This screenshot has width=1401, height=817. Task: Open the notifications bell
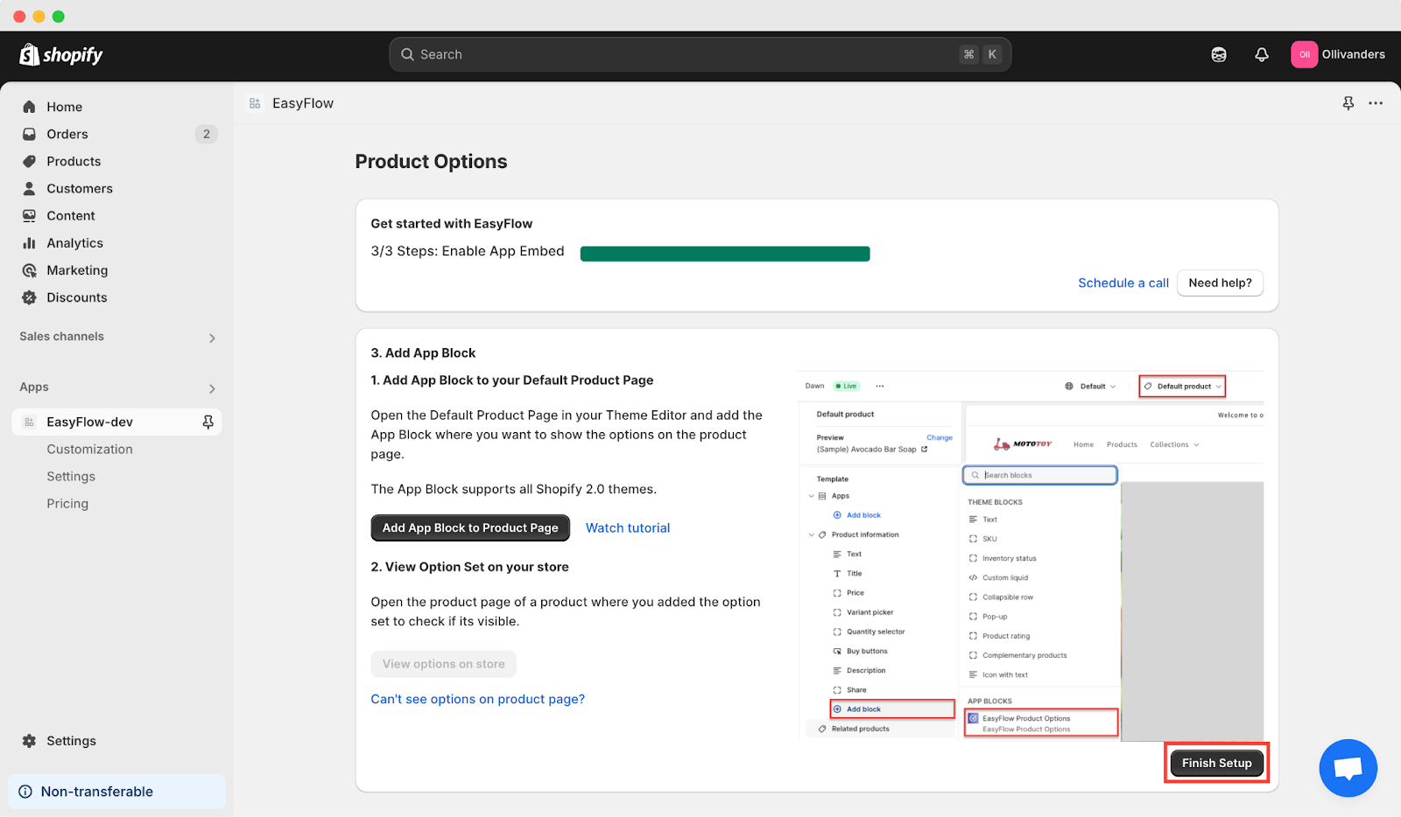click(x=1261, y=53)
